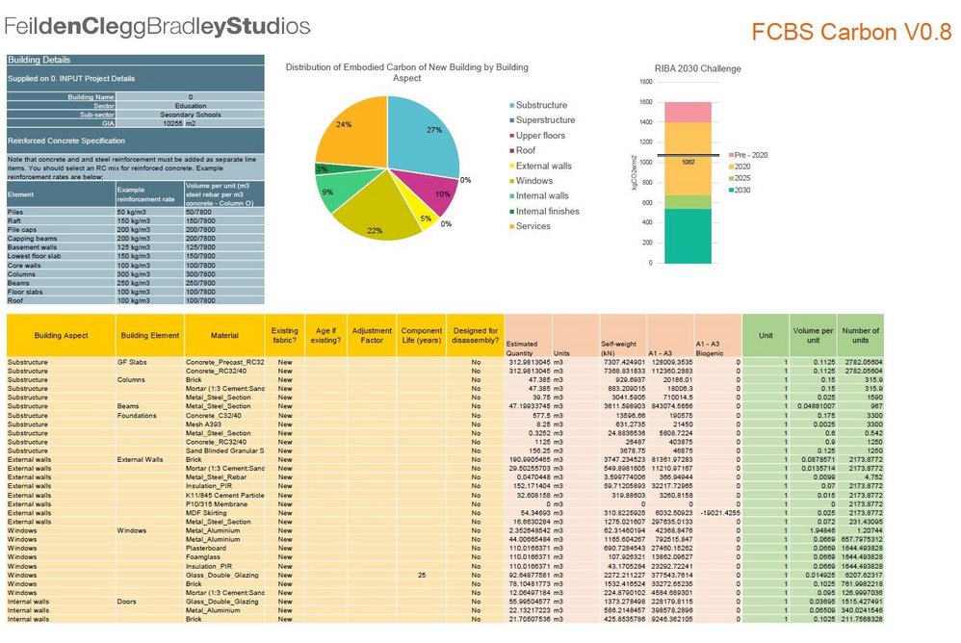This screenshot has width=961, height=643.
Task: Select the Pile caps element cell
Action: [x=62, y=230]
